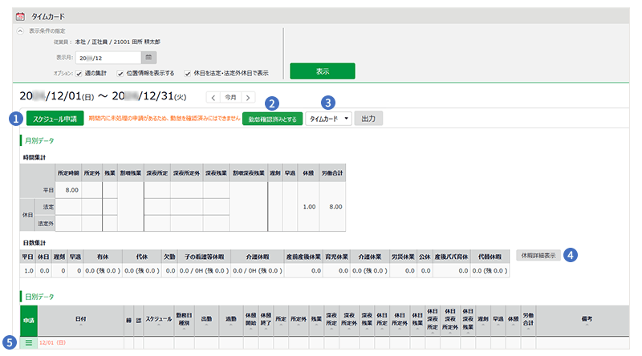Click the 出力 button
The width and height of the screenshot is (642, 356).
[368, 119]
